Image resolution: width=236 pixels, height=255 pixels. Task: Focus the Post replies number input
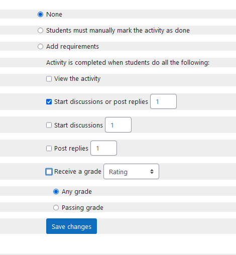coord(103,148)
